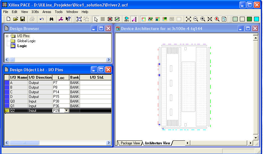Open a file with the folder icon

pyautogui.click(x=15, y=19)
